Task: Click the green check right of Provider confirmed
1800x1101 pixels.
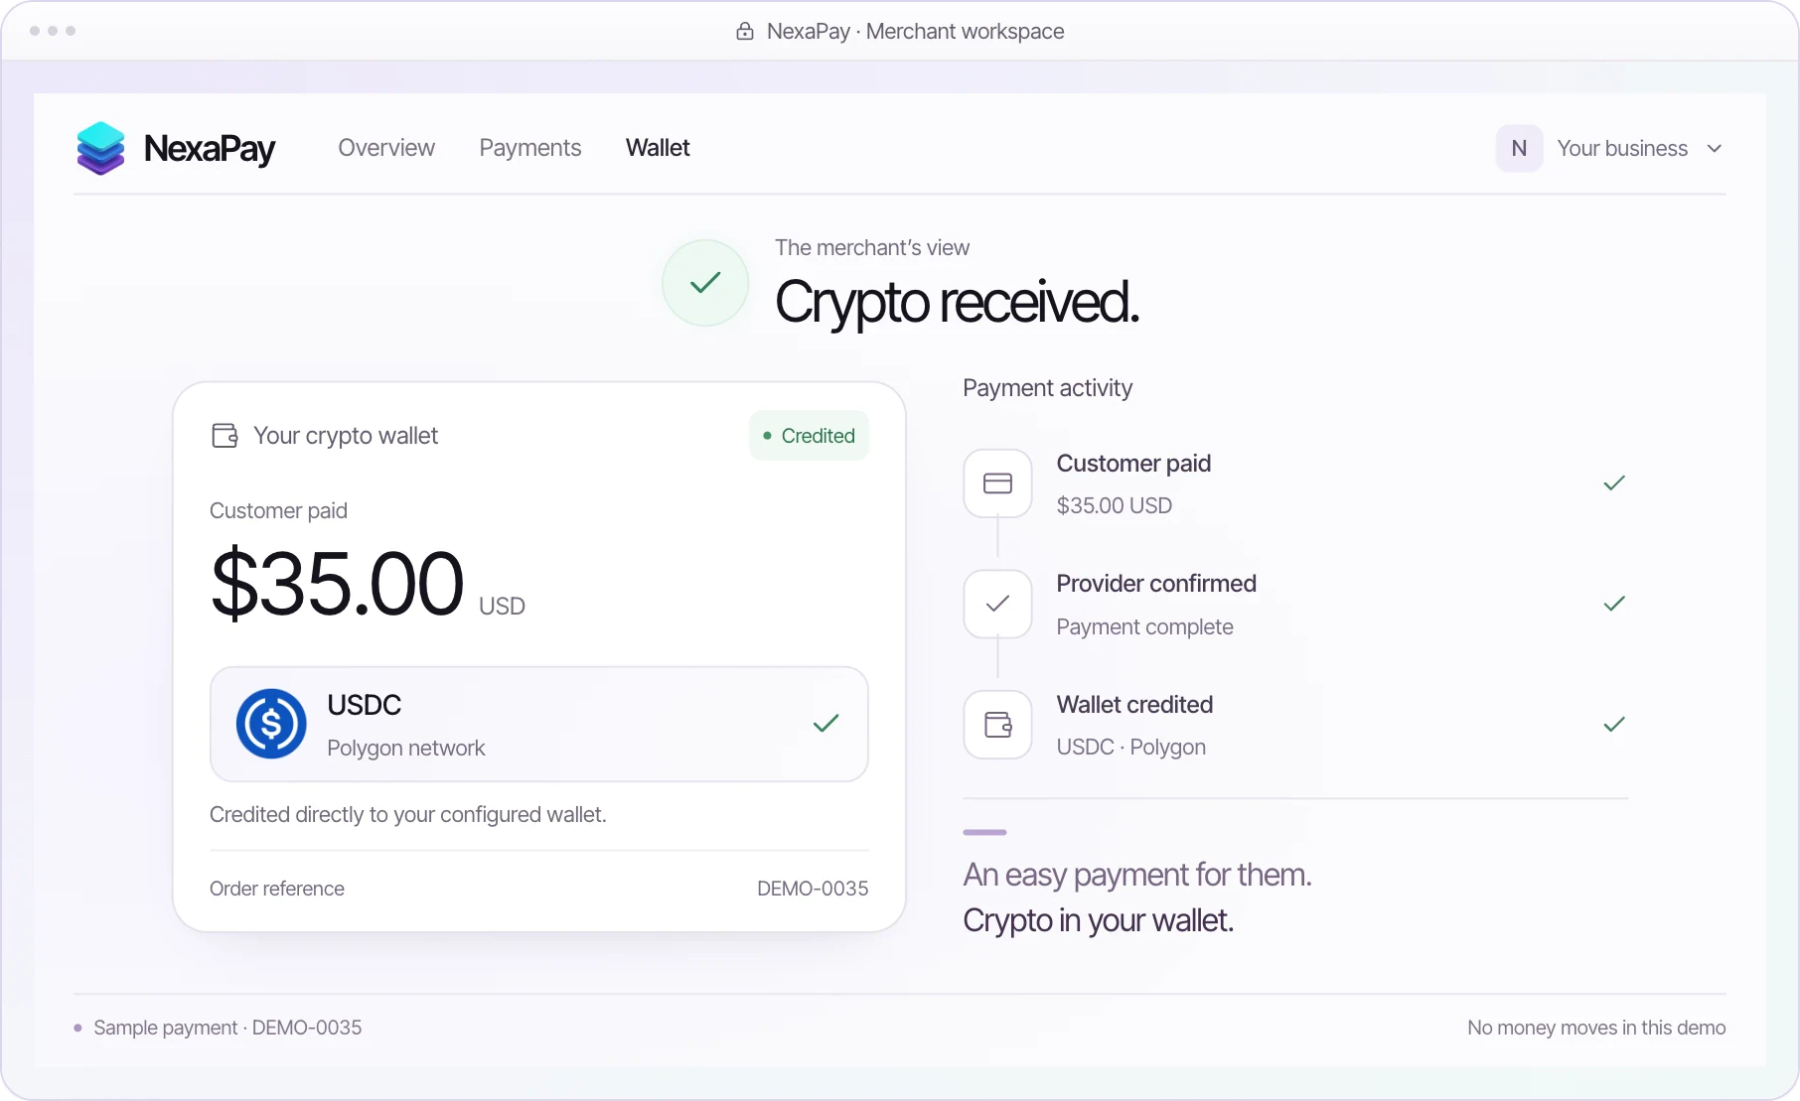Action: pyautogui.click(x=1614, y=604)
